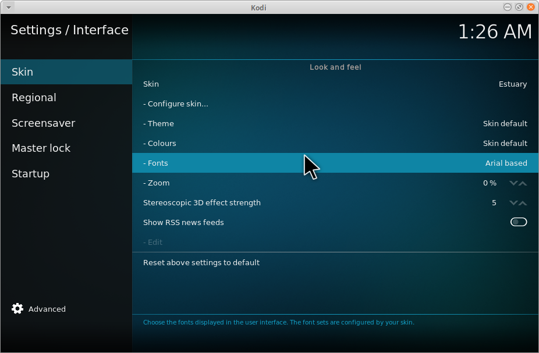Open the Skin category

pyautogui.click(x=66, y=72)
